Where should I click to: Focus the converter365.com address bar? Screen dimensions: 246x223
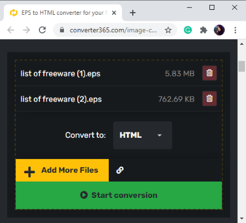click(x=113, y=30)
